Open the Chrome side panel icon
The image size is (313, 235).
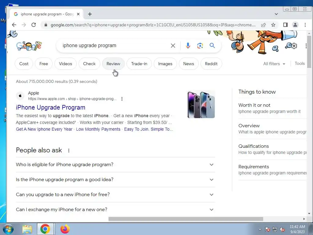(285, 25)
